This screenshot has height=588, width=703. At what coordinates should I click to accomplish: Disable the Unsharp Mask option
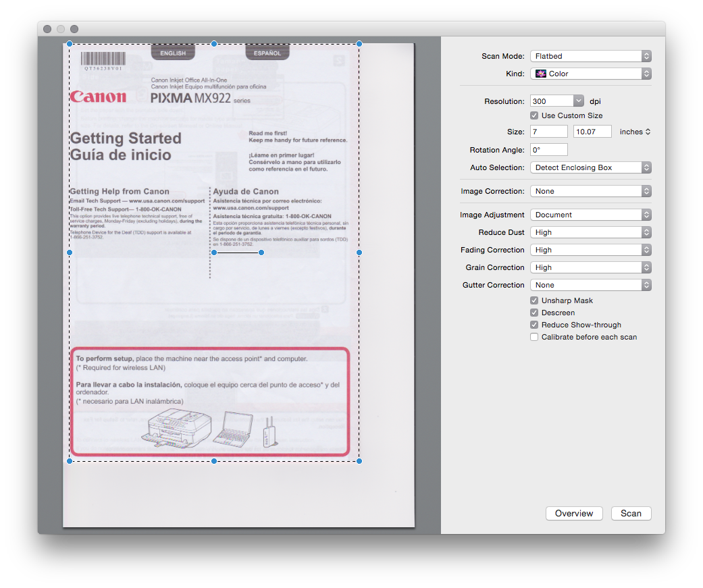(534, 300)
